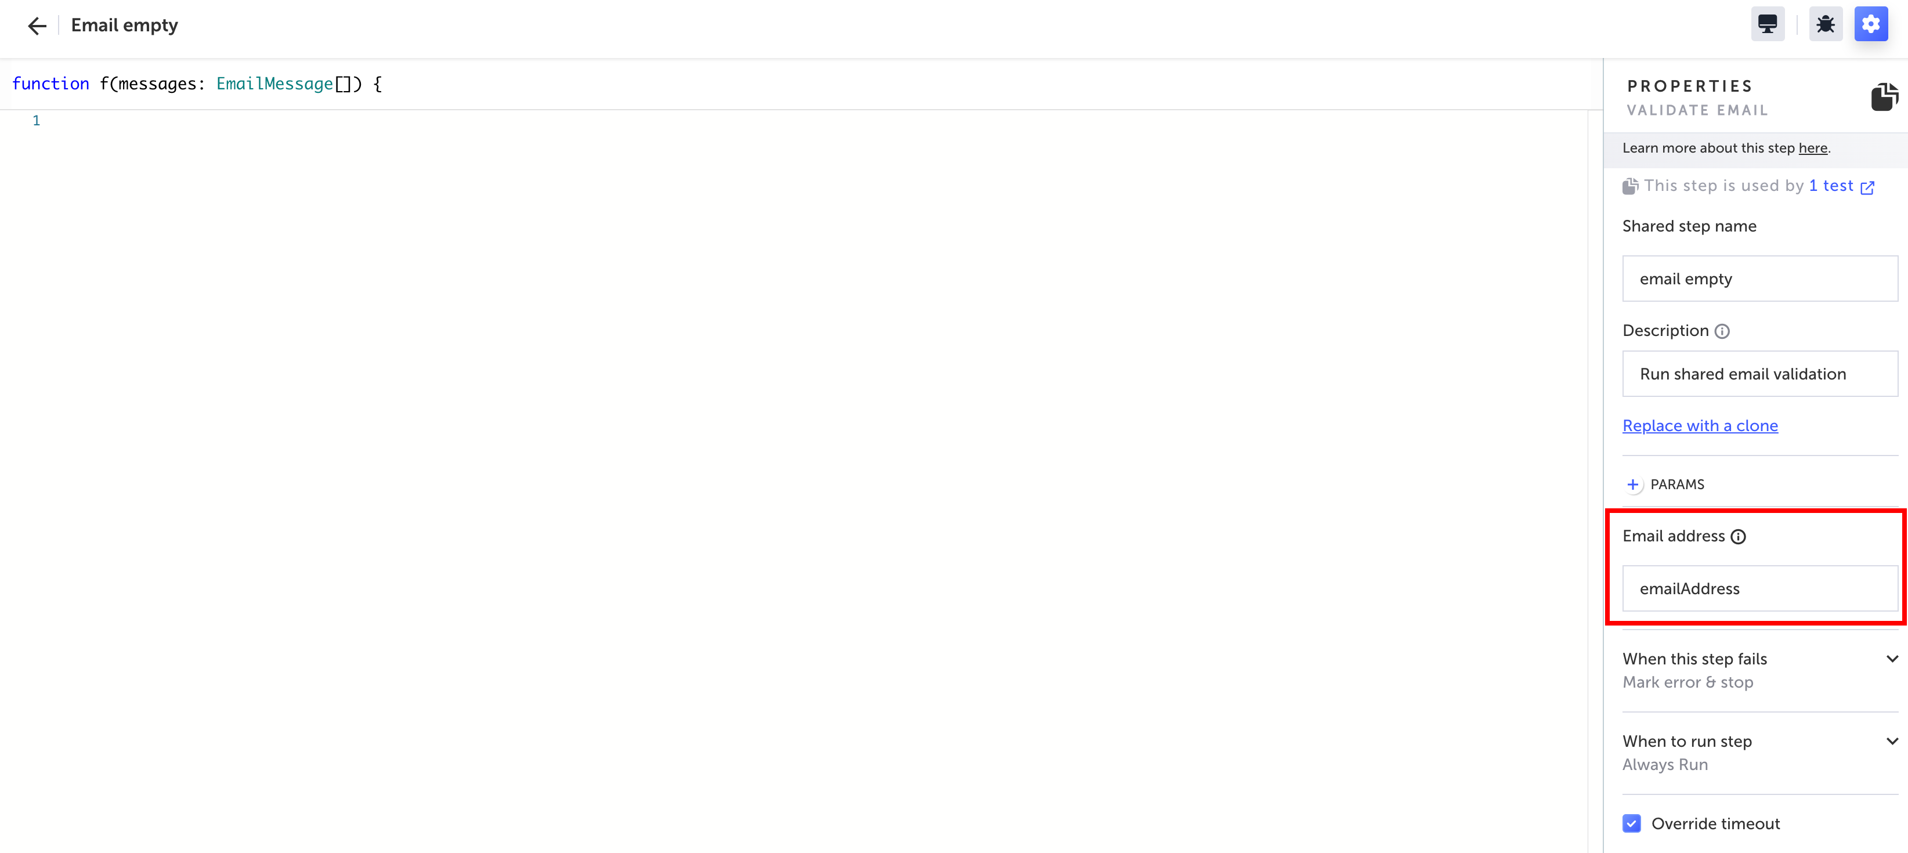Click the Shared step name field
Image resolution: width=1908 pixels, height=853 pixels.
point(1759,279)
